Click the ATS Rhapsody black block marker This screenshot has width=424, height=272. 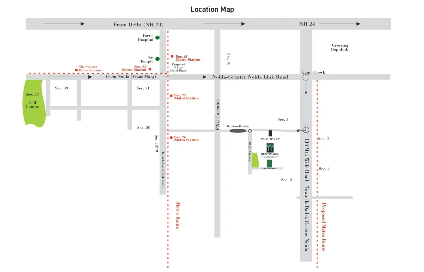pyautogui.click(x=270, y=133)
